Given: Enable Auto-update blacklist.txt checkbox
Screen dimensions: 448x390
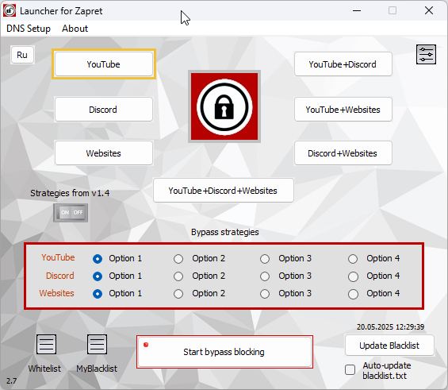Looking at the screenshot, I should [x=350, y=369].
